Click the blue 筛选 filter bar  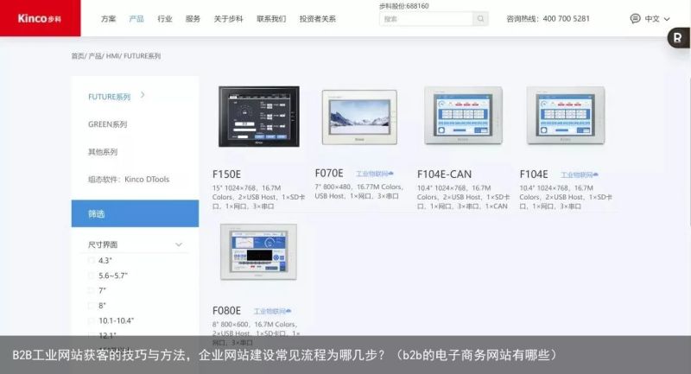point(135,213)
